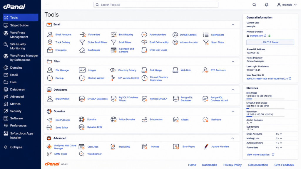Click View more statistics link
301x169 pixels.
click(260, 155)
